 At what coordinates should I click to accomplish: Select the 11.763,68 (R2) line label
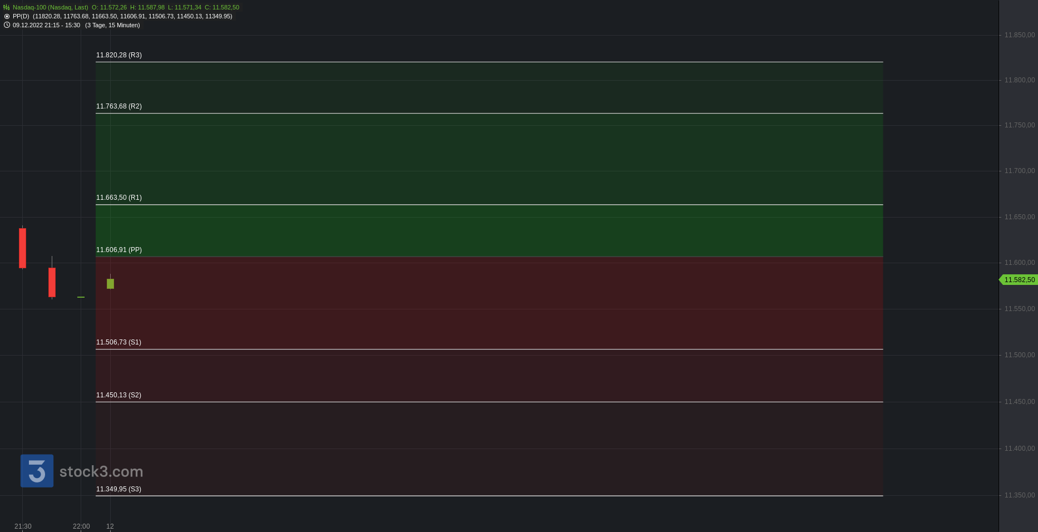[x=119, y=106]
